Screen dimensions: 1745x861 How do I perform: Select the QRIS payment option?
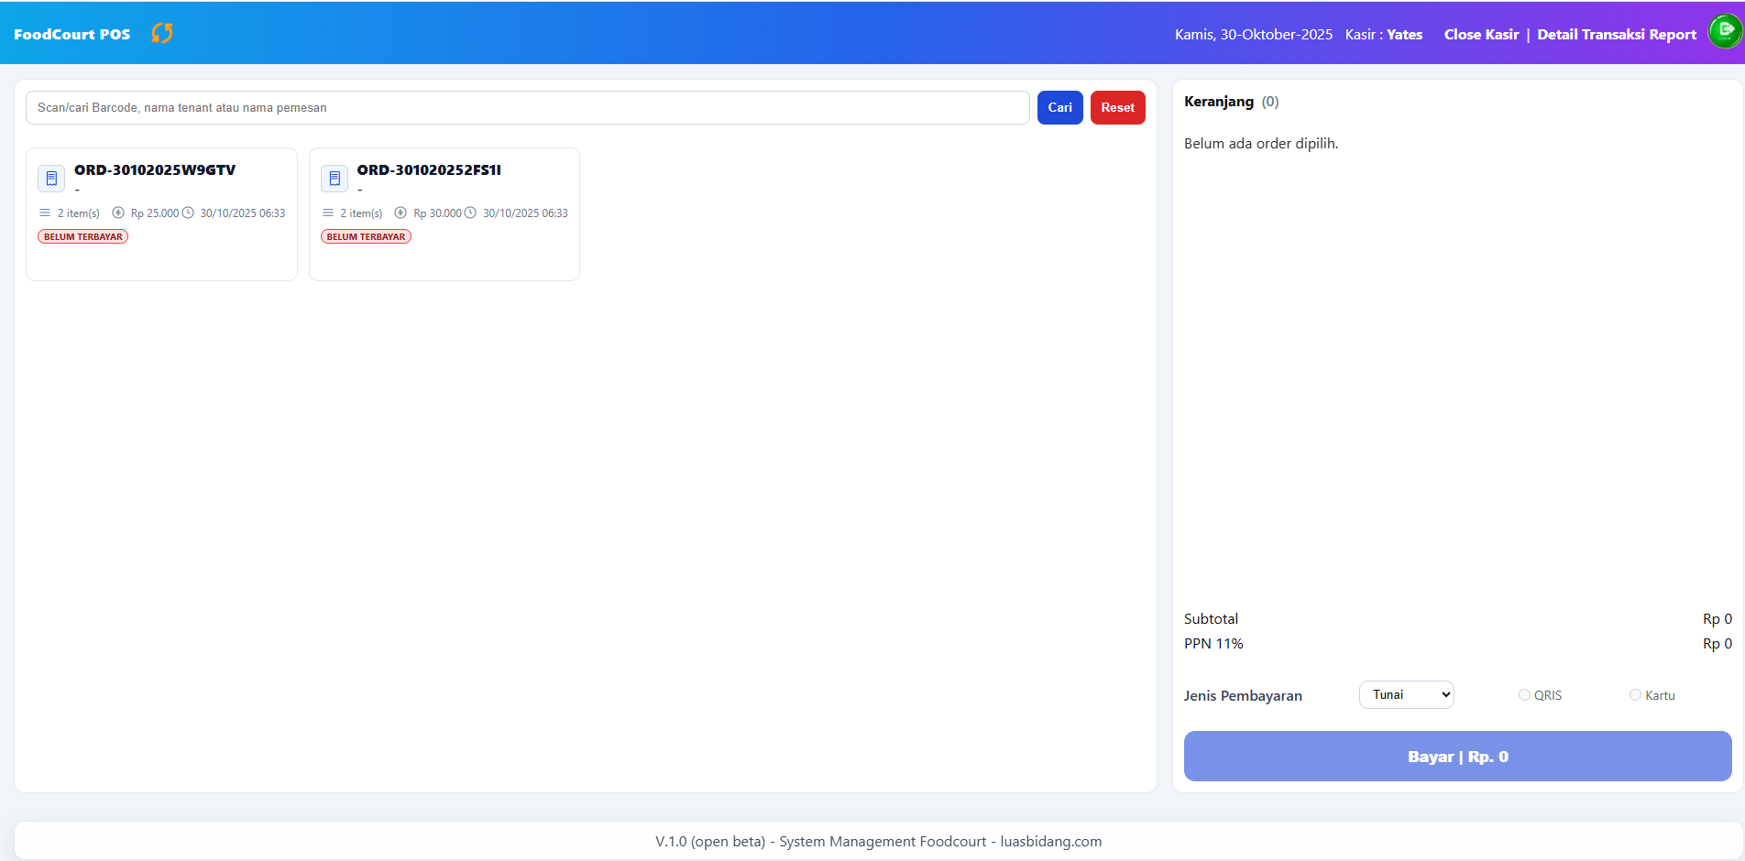pos(1524,695)
